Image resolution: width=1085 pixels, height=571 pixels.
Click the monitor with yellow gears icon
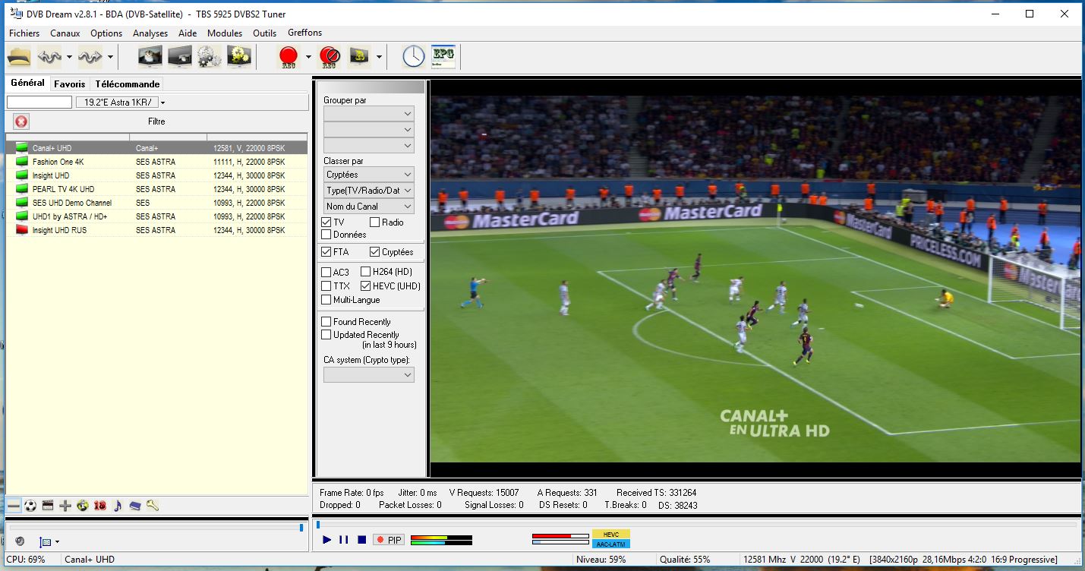pos(238,56)
